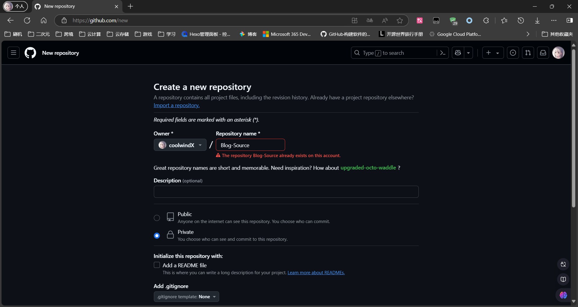Click the address bar URL github.com/new
The width and height of the screenshot is (578, 307).
100,20
